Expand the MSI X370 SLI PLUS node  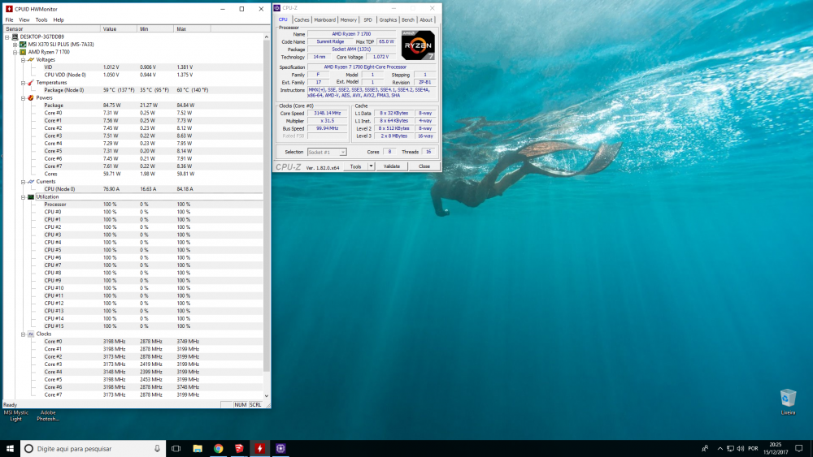[x=15, y=44]
